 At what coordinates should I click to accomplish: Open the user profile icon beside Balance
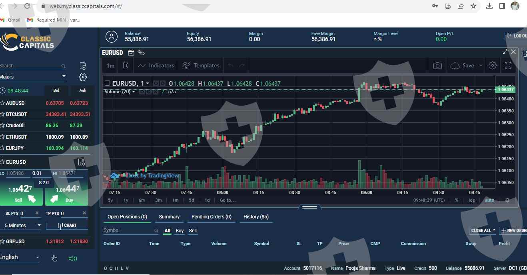[112, 37]
